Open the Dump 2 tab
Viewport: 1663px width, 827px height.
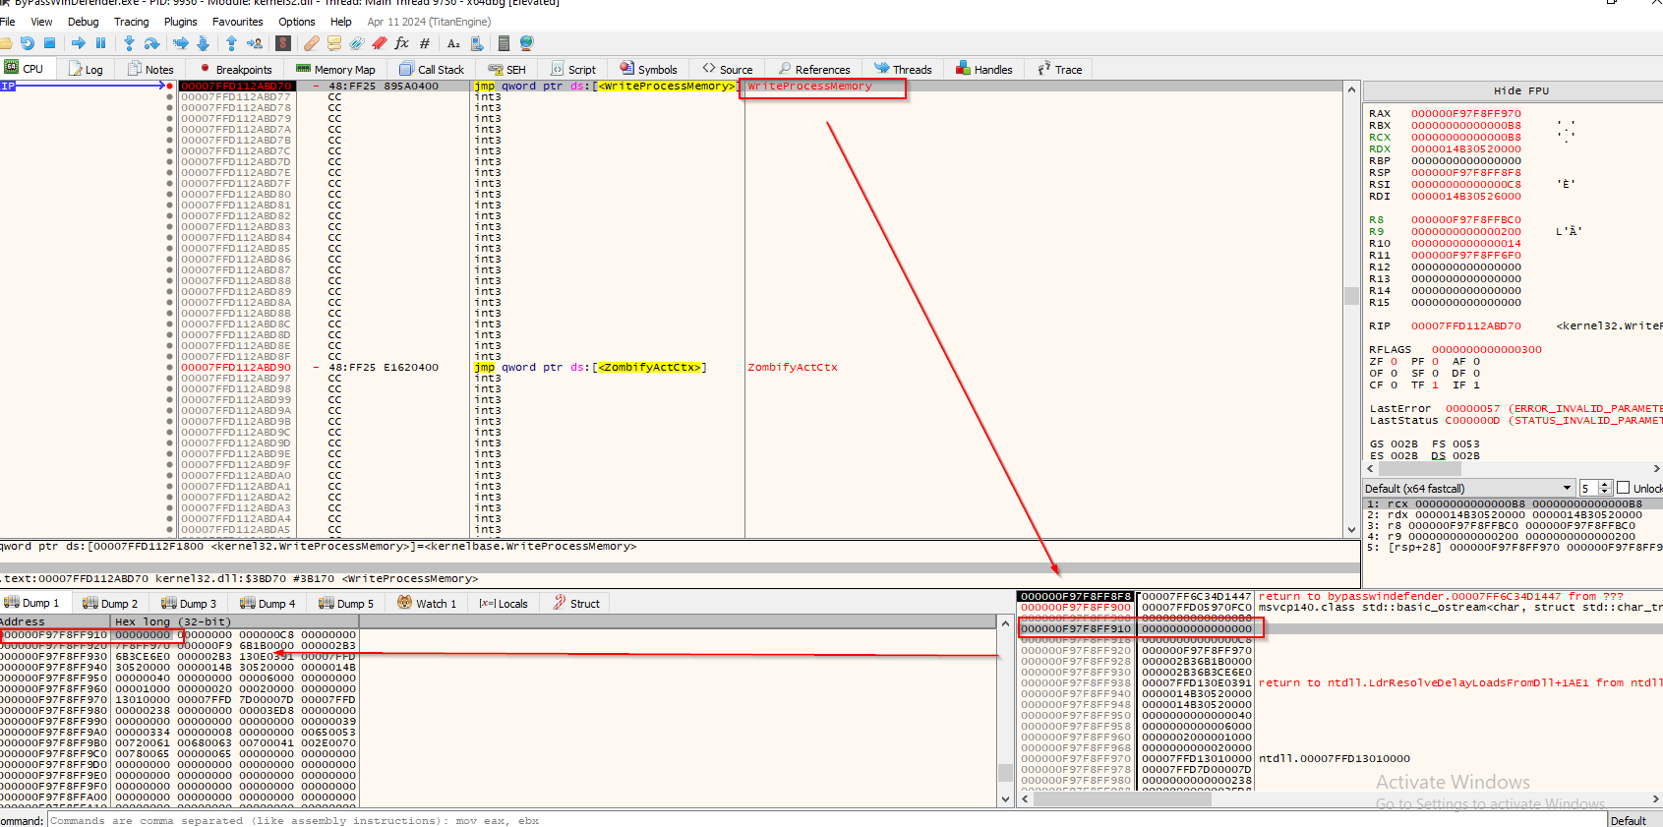110,604
